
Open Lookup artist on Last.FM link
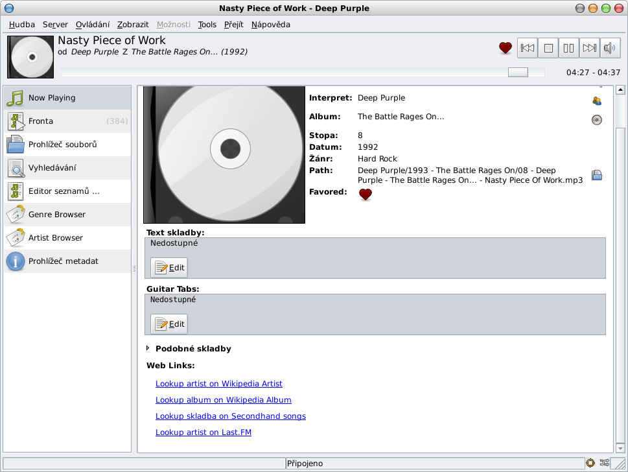(203, 432)
